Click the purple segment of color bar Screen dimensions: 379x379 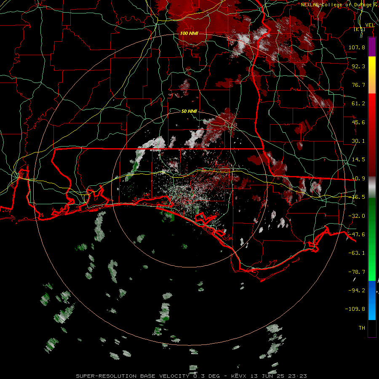[372, 47]
